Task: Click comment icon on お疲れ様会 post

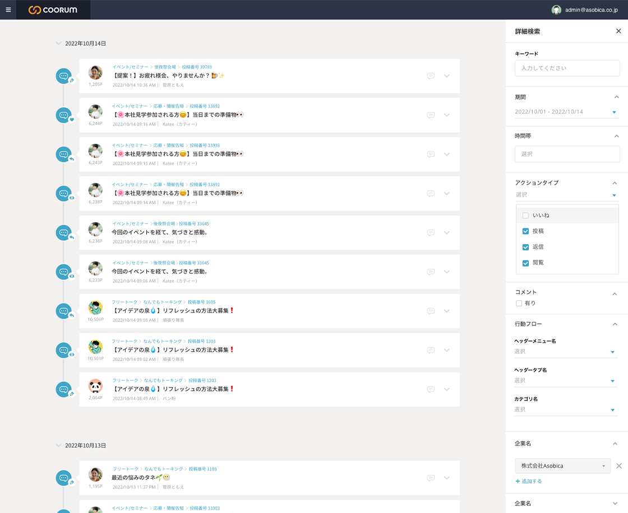Action: pyautogui.click(x=431, y=76)
